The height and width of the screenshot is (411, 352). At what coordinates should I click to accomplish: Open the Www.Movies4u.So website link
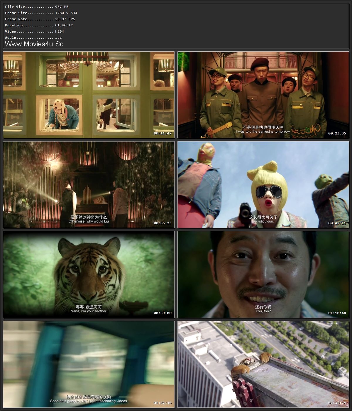[x=34, y=44]
